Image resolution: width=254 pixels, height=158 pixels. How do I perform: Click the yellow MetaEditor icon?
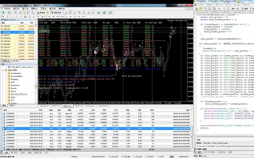click(x=48, y=13)
